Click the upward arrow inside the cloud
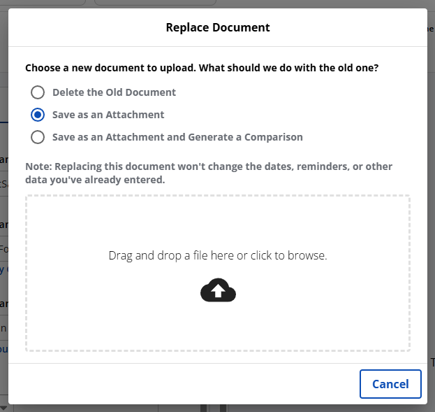This screenshot has height=412, width=435. [218, 292]
